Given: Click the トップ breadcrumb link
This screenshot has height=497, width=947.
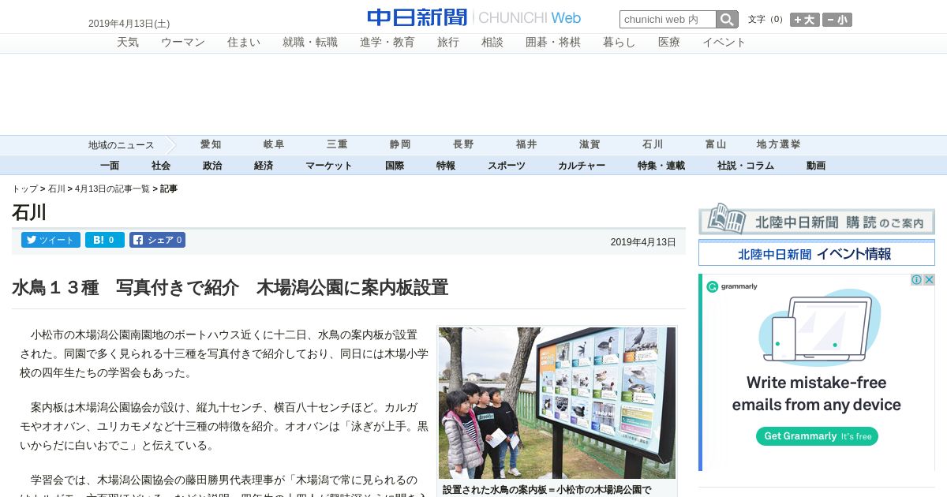Looking at the screenshot, I should 24,189.
